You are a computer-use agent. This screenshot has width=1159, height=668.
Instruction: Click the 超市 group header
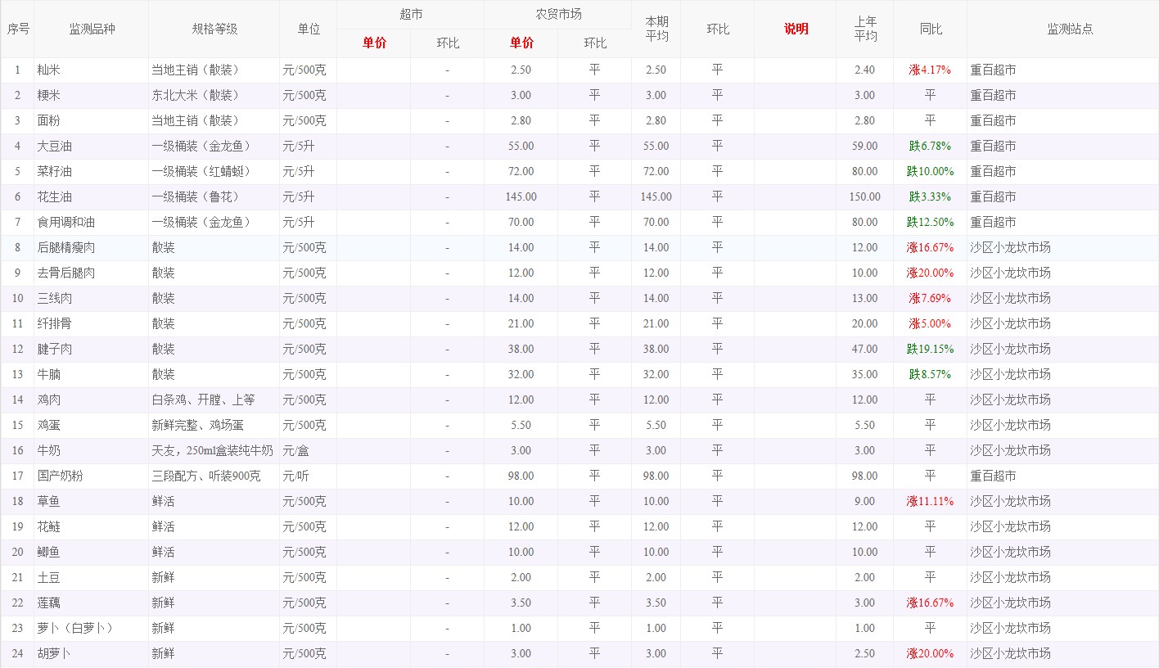coord(411,15)
